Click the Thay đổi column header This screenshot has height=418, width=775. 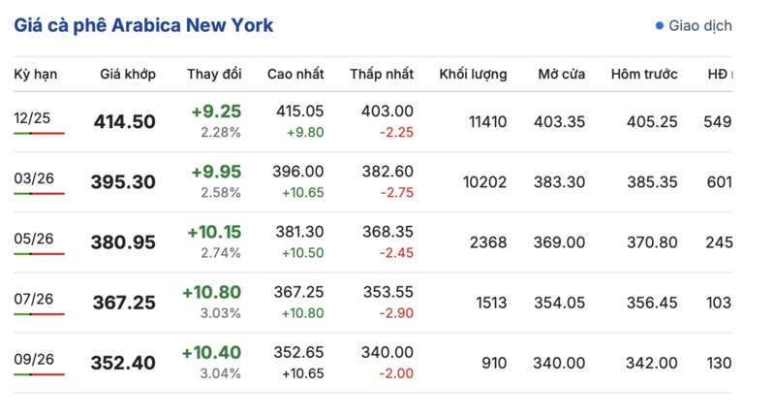[214, 75]
